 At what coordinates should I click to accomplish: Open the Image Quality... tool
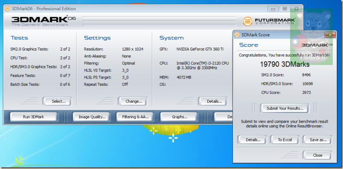click(92, 117)
